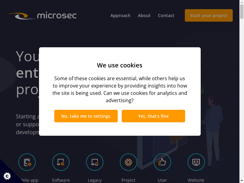Viewport: 244px width, 183px height.
Task: Choose No, take me to settings
Action: tap(86, 116)
